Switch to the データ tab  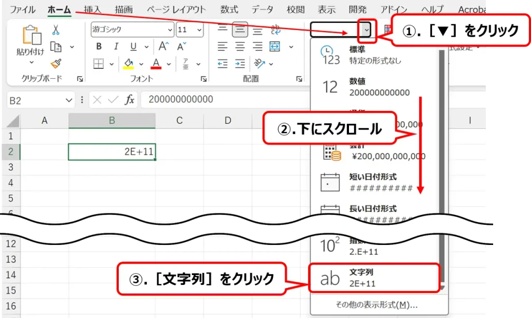click(262, 9)
